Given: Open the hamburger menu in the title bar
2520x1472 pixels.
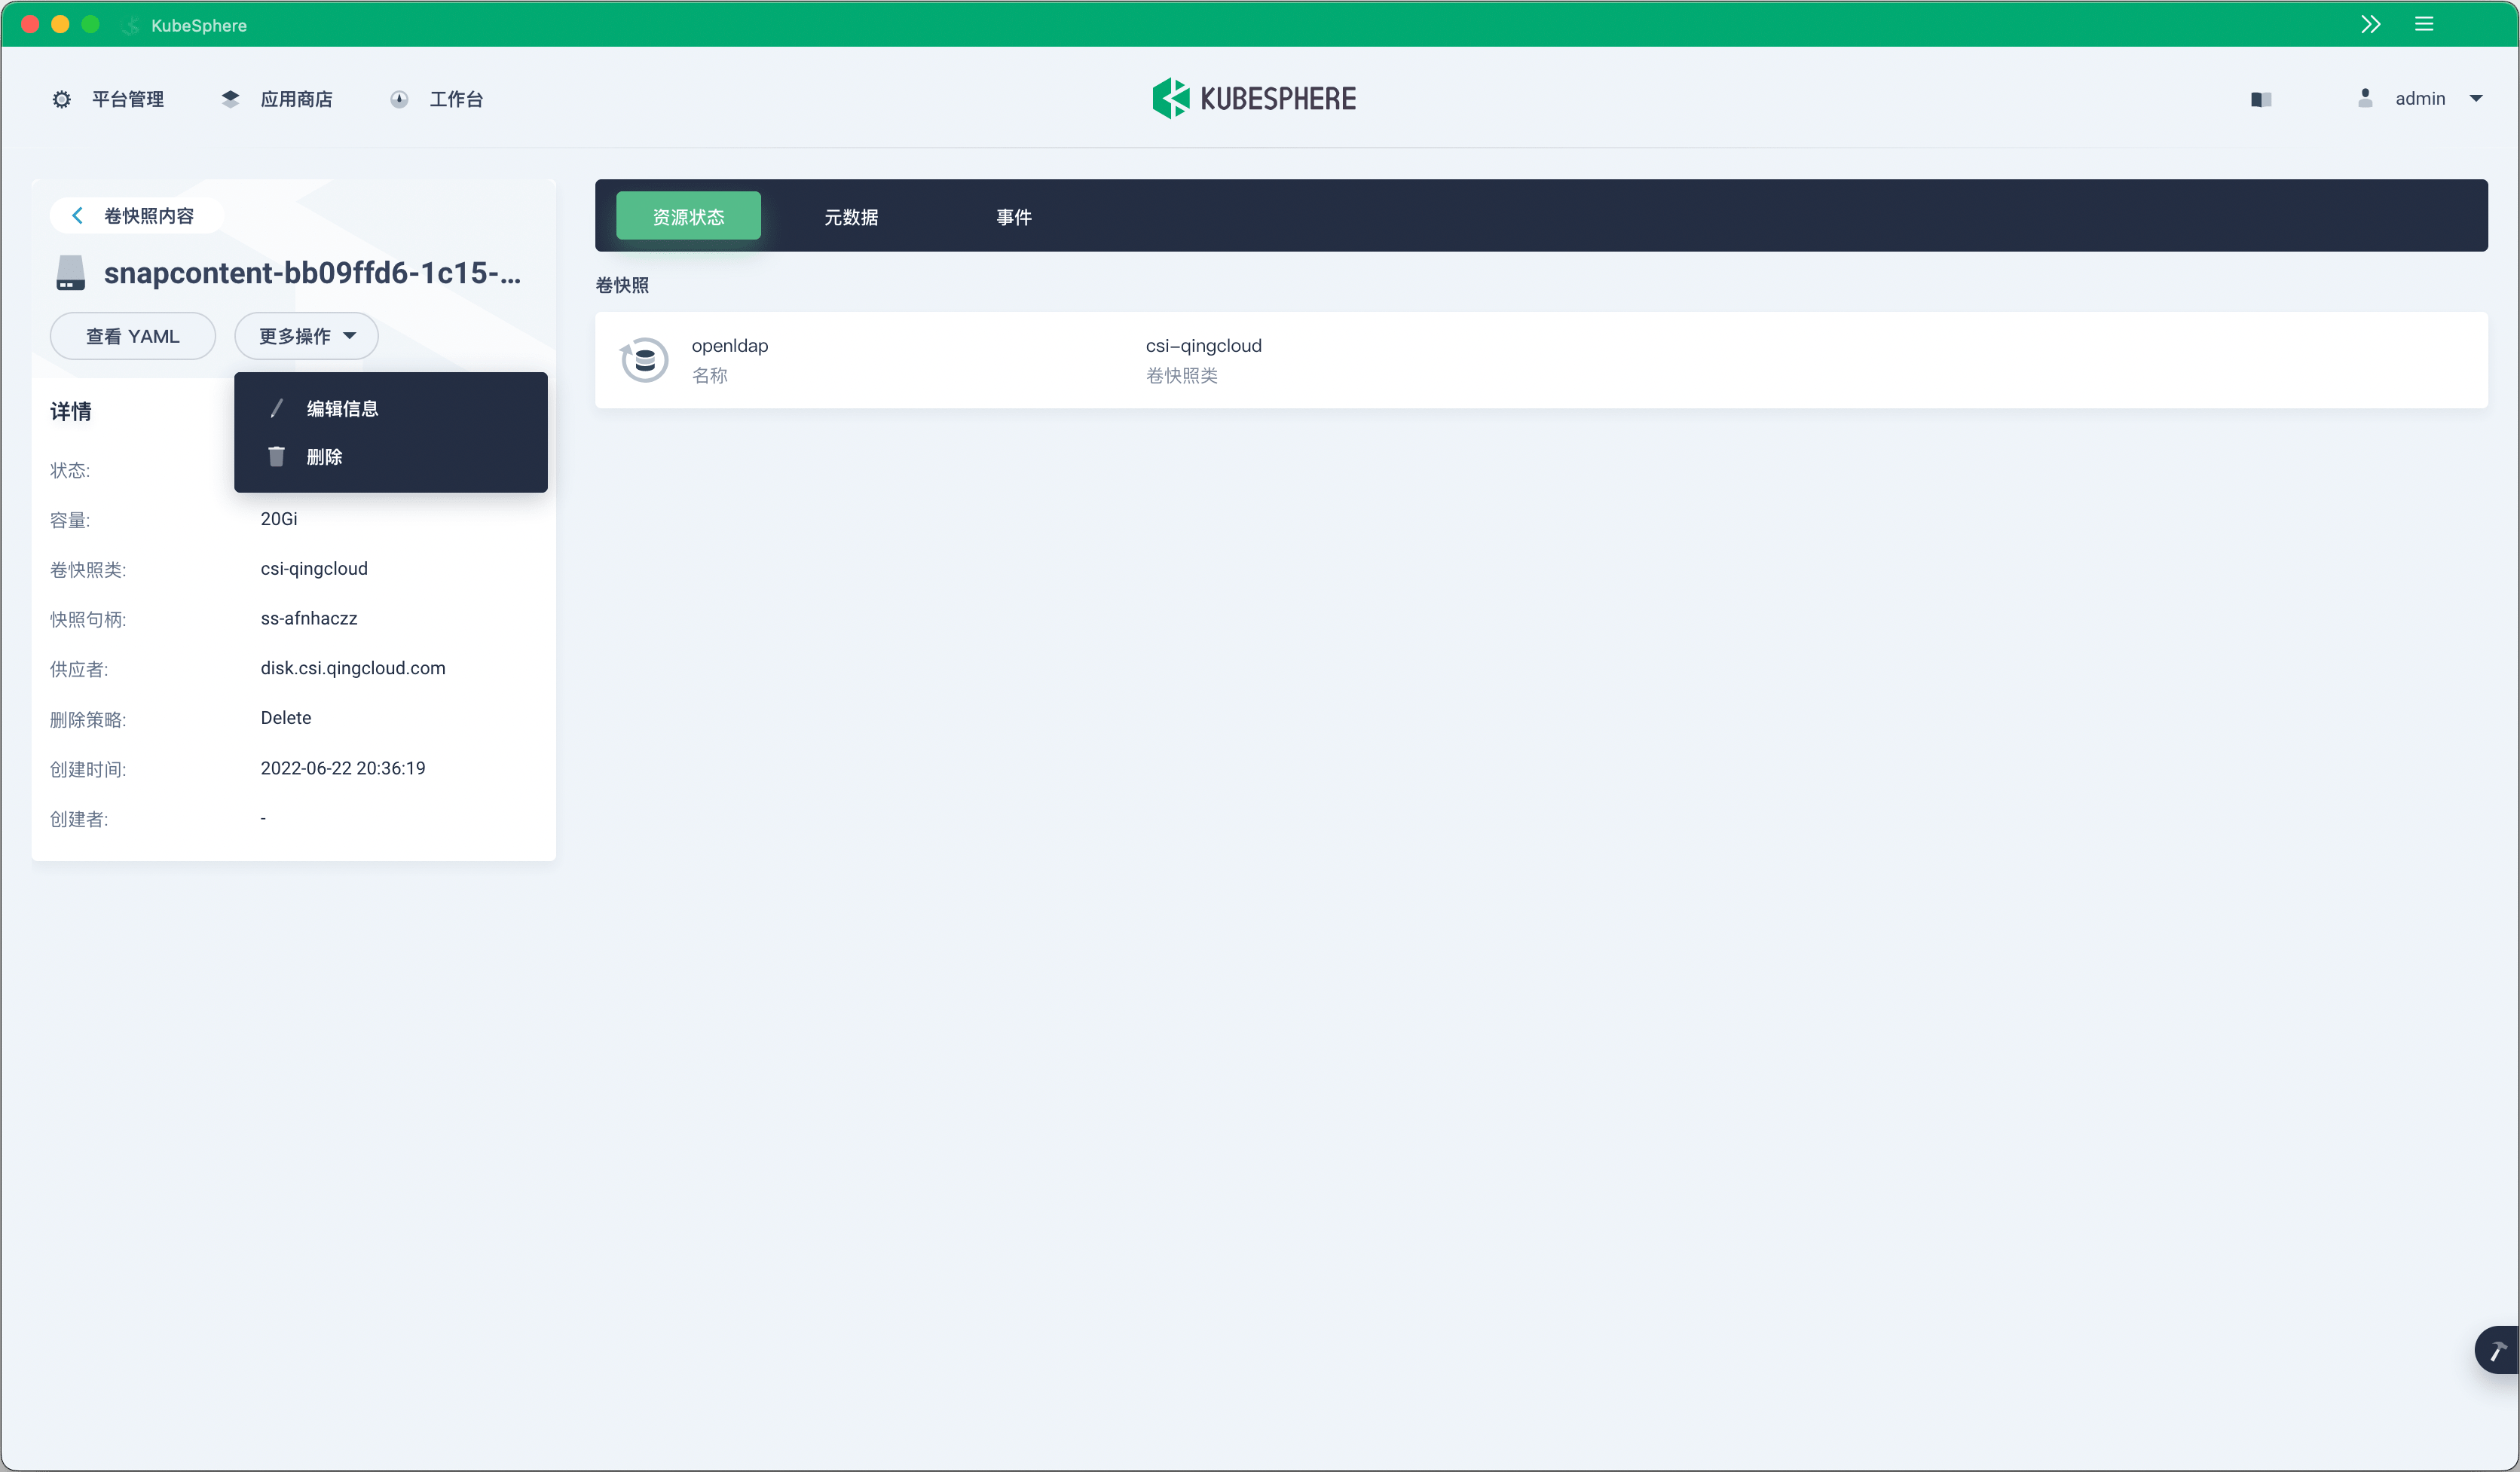Looking at the screenshot, I should pos(2425,24).
